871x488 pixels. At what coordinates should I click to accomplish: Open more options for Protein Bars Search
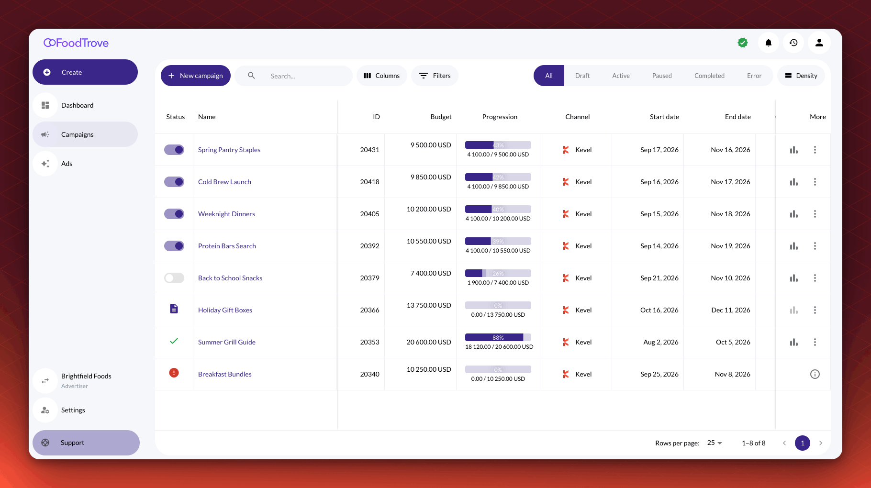coord(815,246)
